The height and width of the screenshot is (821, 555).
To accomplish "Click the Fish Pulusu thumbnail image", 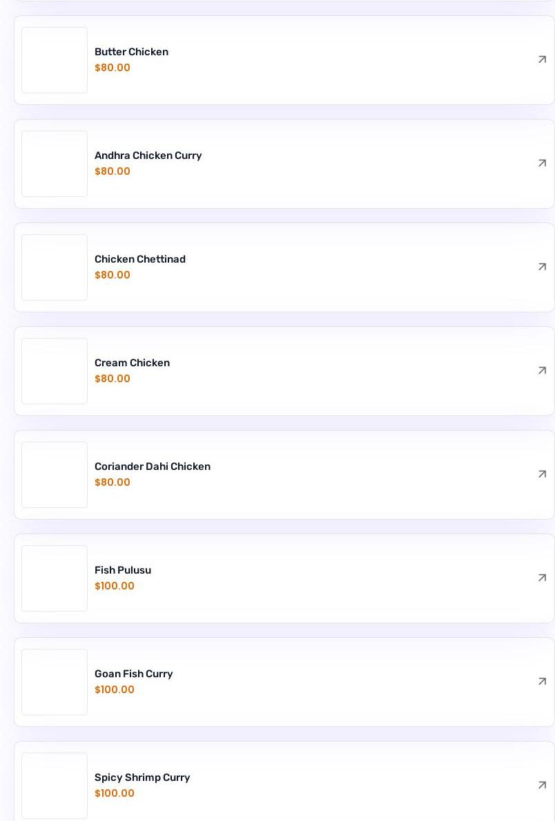I will coord(55,578).
